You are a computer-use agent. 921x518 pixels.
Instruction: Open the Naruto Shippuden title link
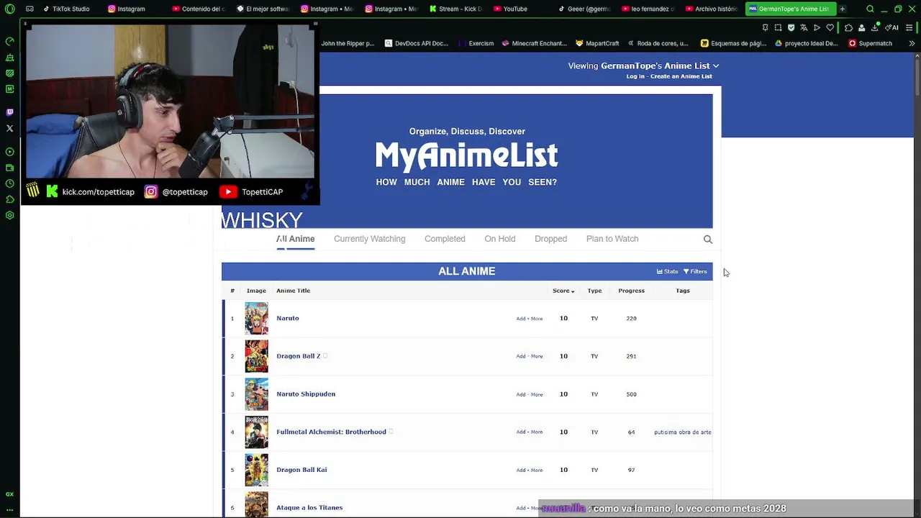click(306, 394)
